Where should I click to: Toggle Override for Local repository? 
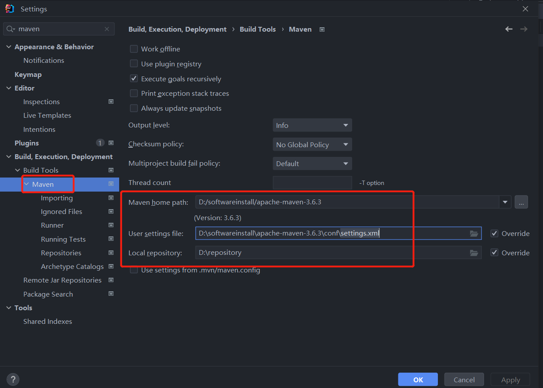(494, 253)
